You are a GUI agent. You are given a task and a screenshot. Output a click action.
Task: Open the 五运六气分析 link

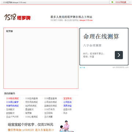click(12, 117)
